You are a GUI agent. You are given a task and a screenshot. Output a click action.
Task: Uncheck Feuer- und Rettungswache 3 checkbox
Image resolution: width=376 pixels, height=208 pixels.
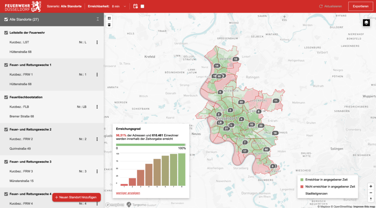[6, 162]
